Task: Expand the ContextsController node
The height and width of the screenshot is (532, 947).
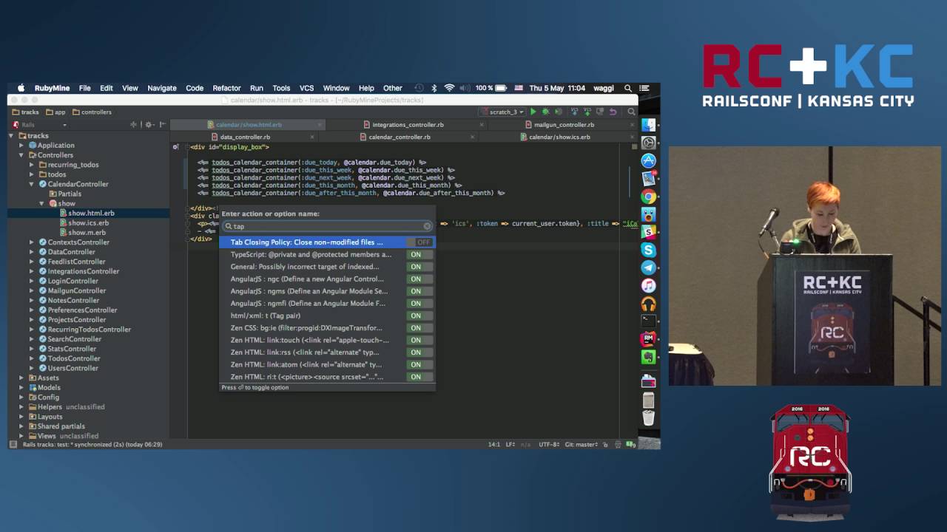Action: click(32, 242)
